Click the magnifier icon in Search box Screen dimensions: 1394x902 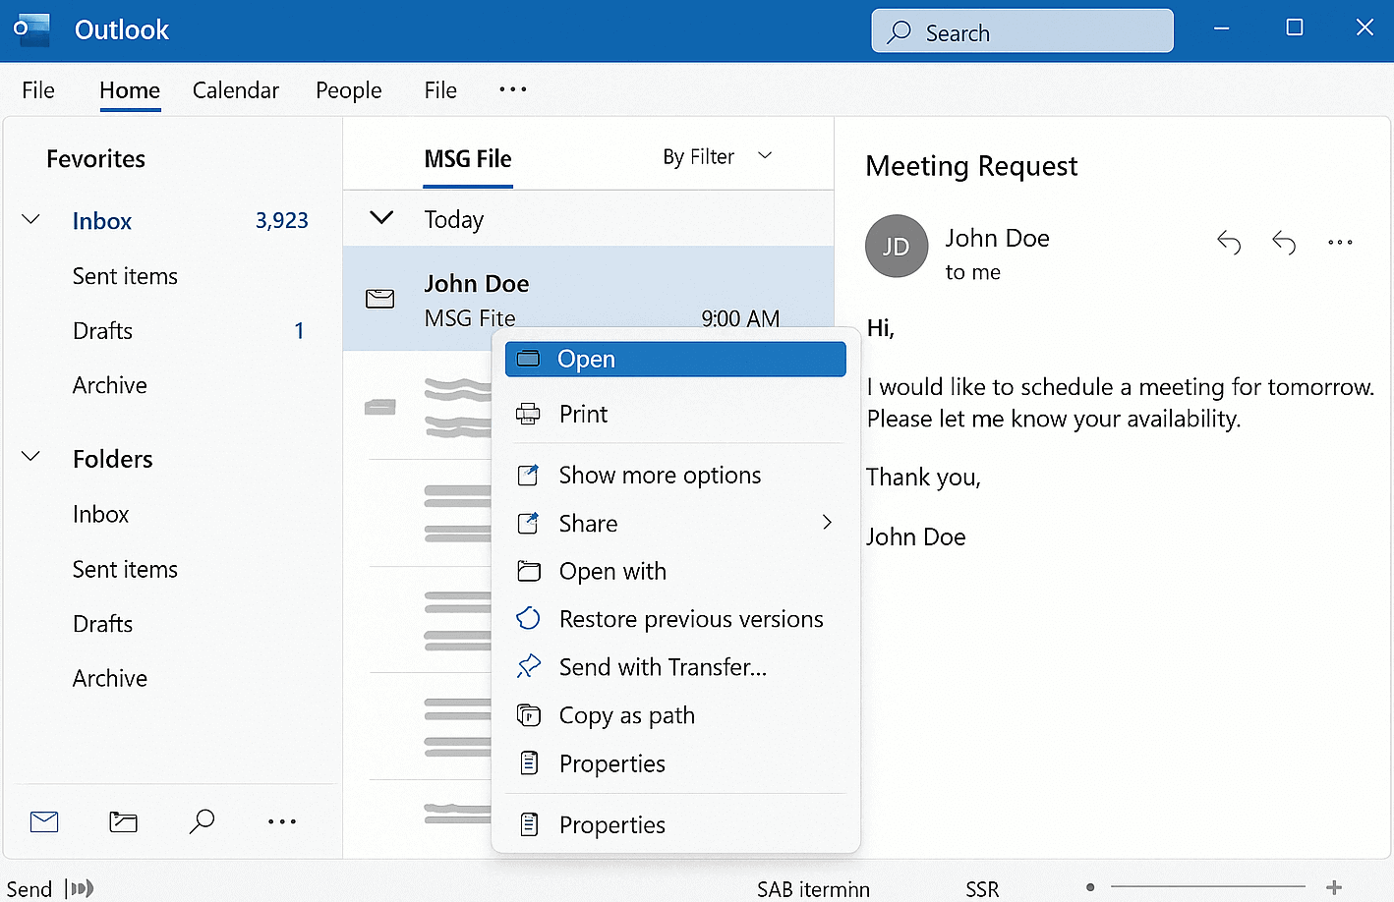(x=899, y=32)
